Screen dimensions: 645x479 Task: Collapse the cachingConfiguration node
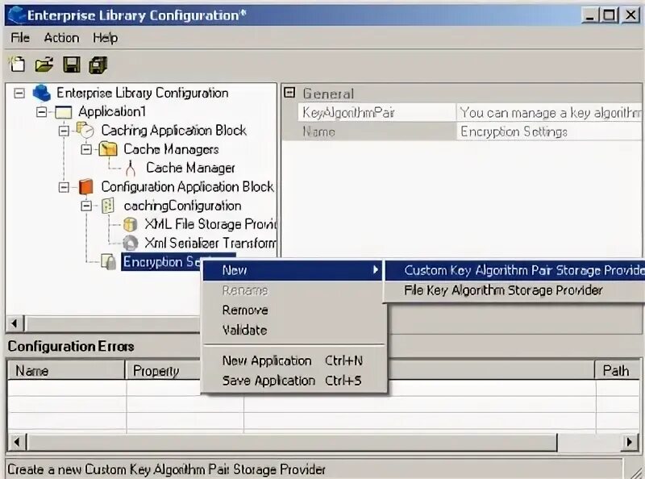(x=86, y=206)
